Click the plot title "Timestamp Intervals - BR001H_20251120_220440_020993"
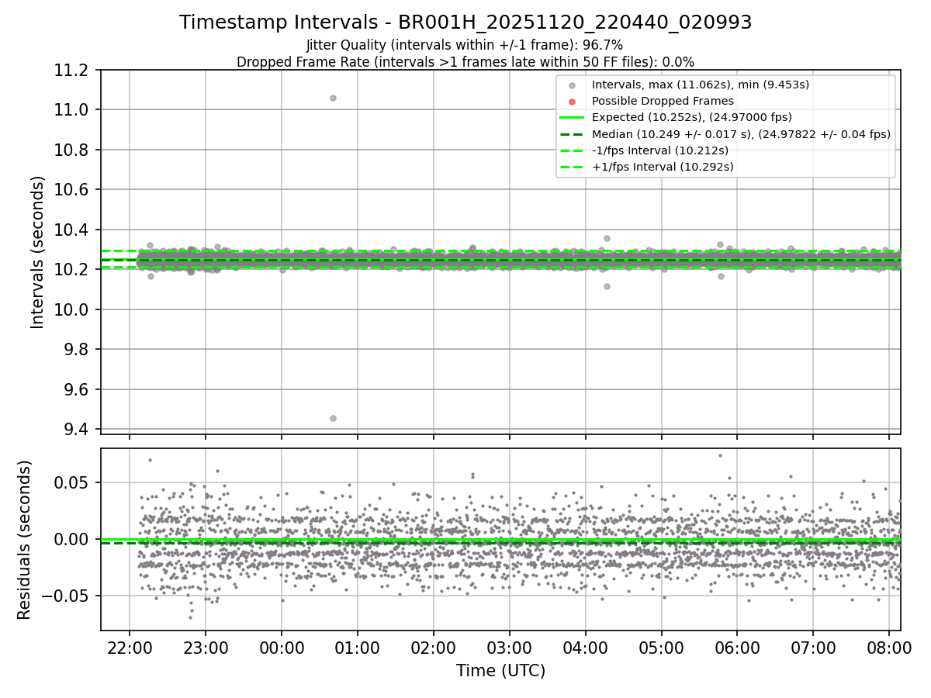Viewport: 931px width, 698px height. 465,22
